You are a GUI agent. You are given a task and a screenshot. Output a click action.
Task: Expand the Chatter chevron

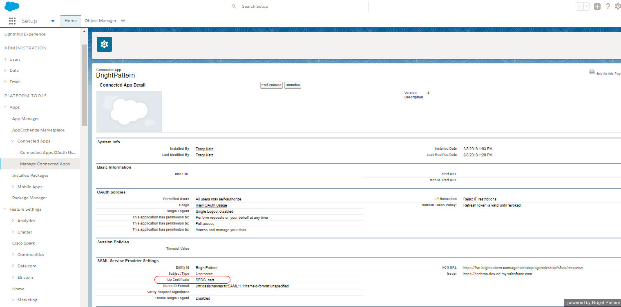(13, 232)
